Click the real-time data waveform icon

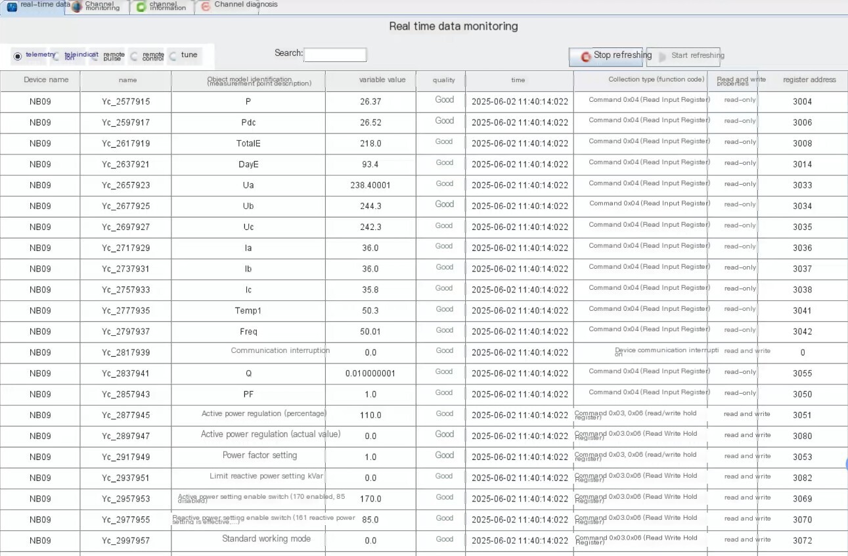click(12, 7)
